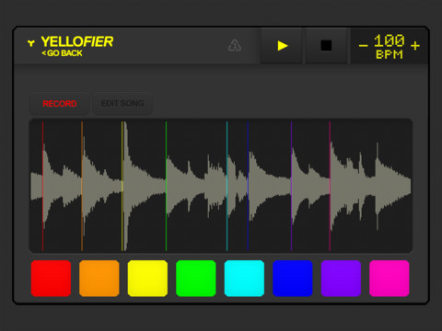Tap the recycle/share triangle icon
Viewport: 442px width, 331px height.
(x=235, y=45)
